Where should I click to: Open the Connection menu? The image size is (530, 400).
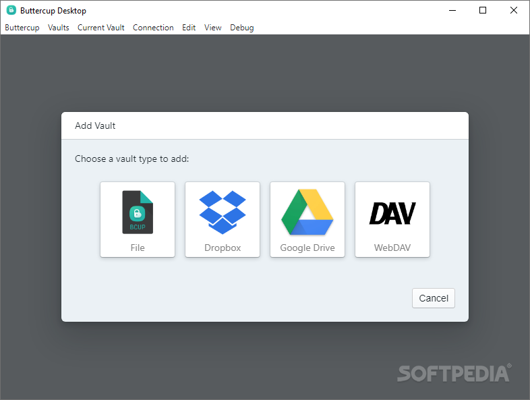point(153,28)
